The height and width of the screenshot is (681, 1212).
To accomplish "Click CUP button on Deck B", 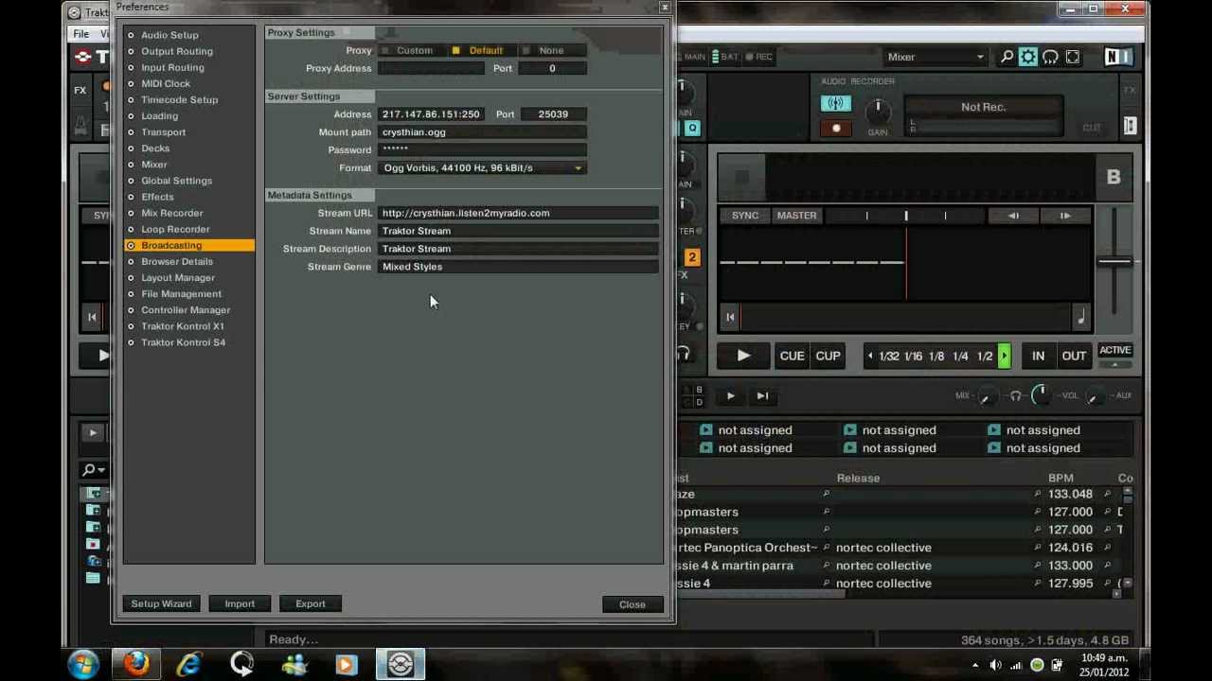I will 828,356.
